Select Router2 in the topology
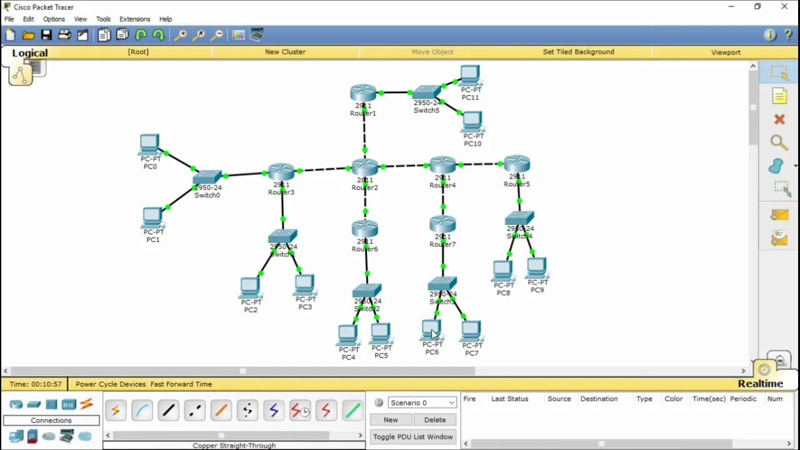 click(x=365, y=169)
